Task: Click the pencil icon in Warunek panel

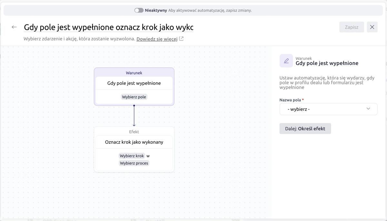Action: [x=286, y=61]
